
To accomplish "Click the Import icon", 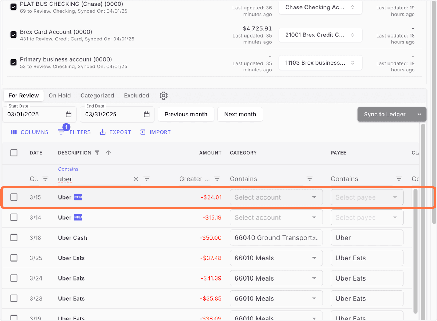I will click(x=142, y=132).
